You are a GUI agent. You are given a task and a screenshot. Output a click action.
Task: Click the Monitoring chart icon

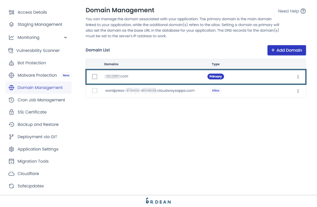point(11,37)
